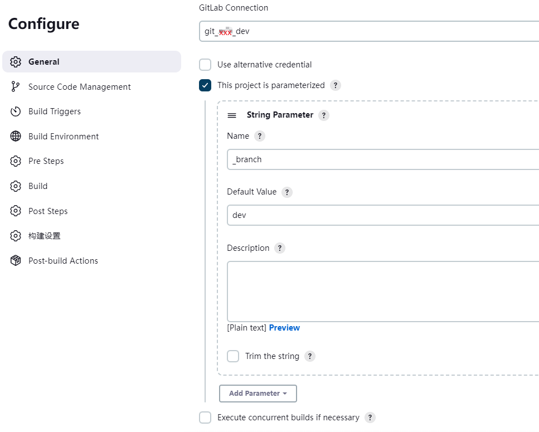Enable Use alternative credential checkbox
The height and width of the screenshot is (432, 539).
[205, 65]
